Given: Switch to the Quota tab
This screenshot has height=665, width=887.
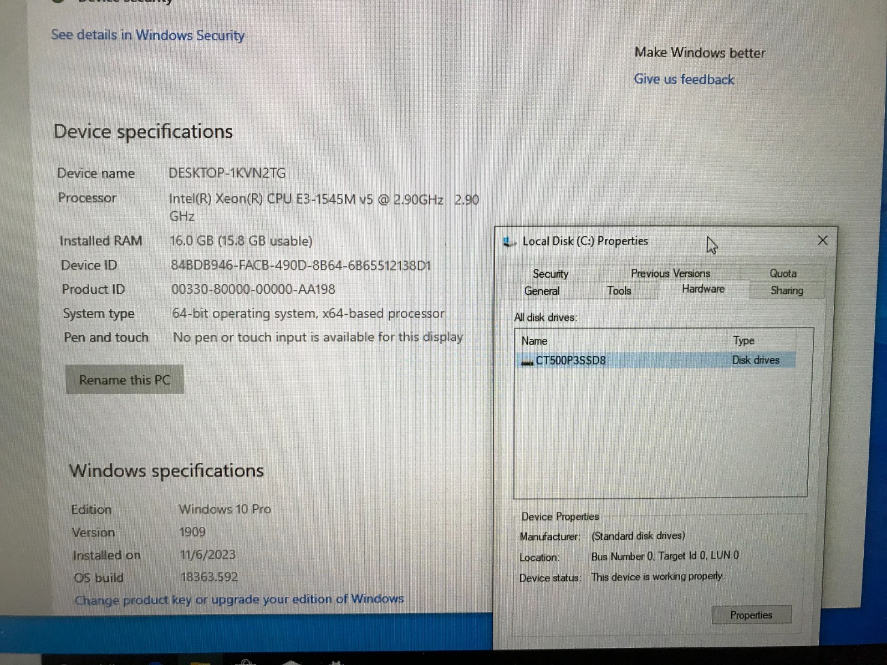Looking at the screenshot, I should (783, 273).
